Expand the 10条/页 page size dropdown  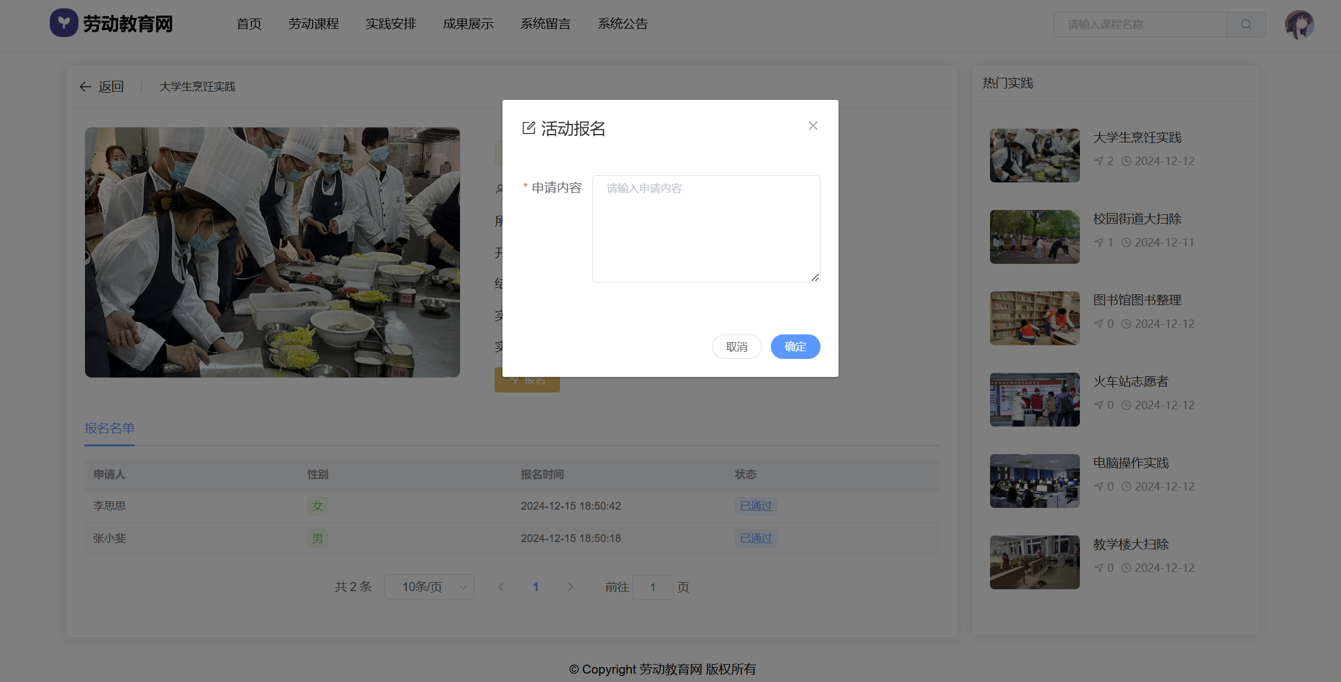429,587
